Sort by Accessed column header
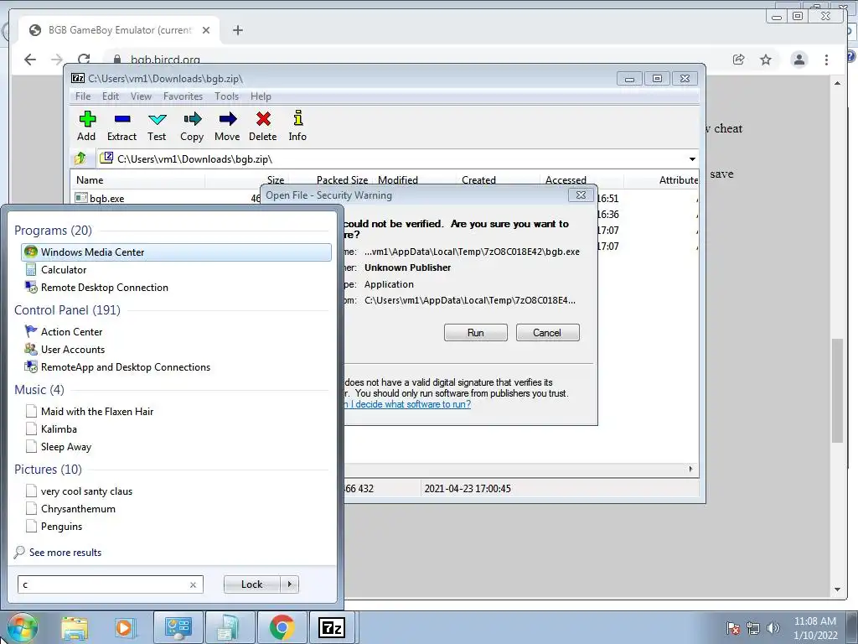The height and width of the screenshot is (644, 858). (566, 180)
